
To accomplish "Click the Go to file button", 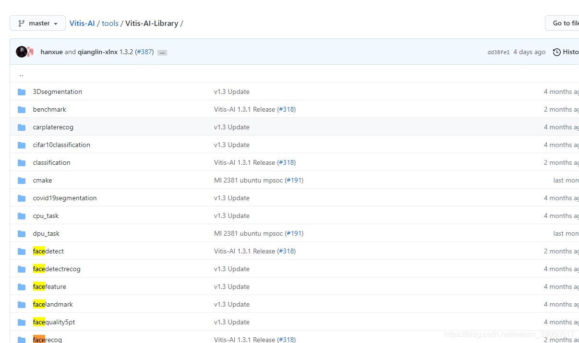I will [563, 23].
